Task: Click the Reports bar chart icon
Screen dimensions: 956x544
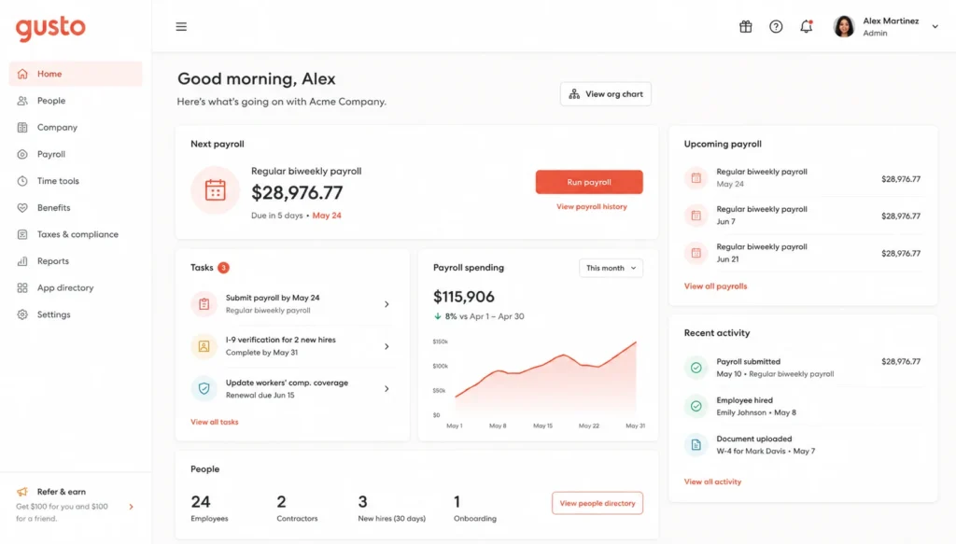Action: 22,261
